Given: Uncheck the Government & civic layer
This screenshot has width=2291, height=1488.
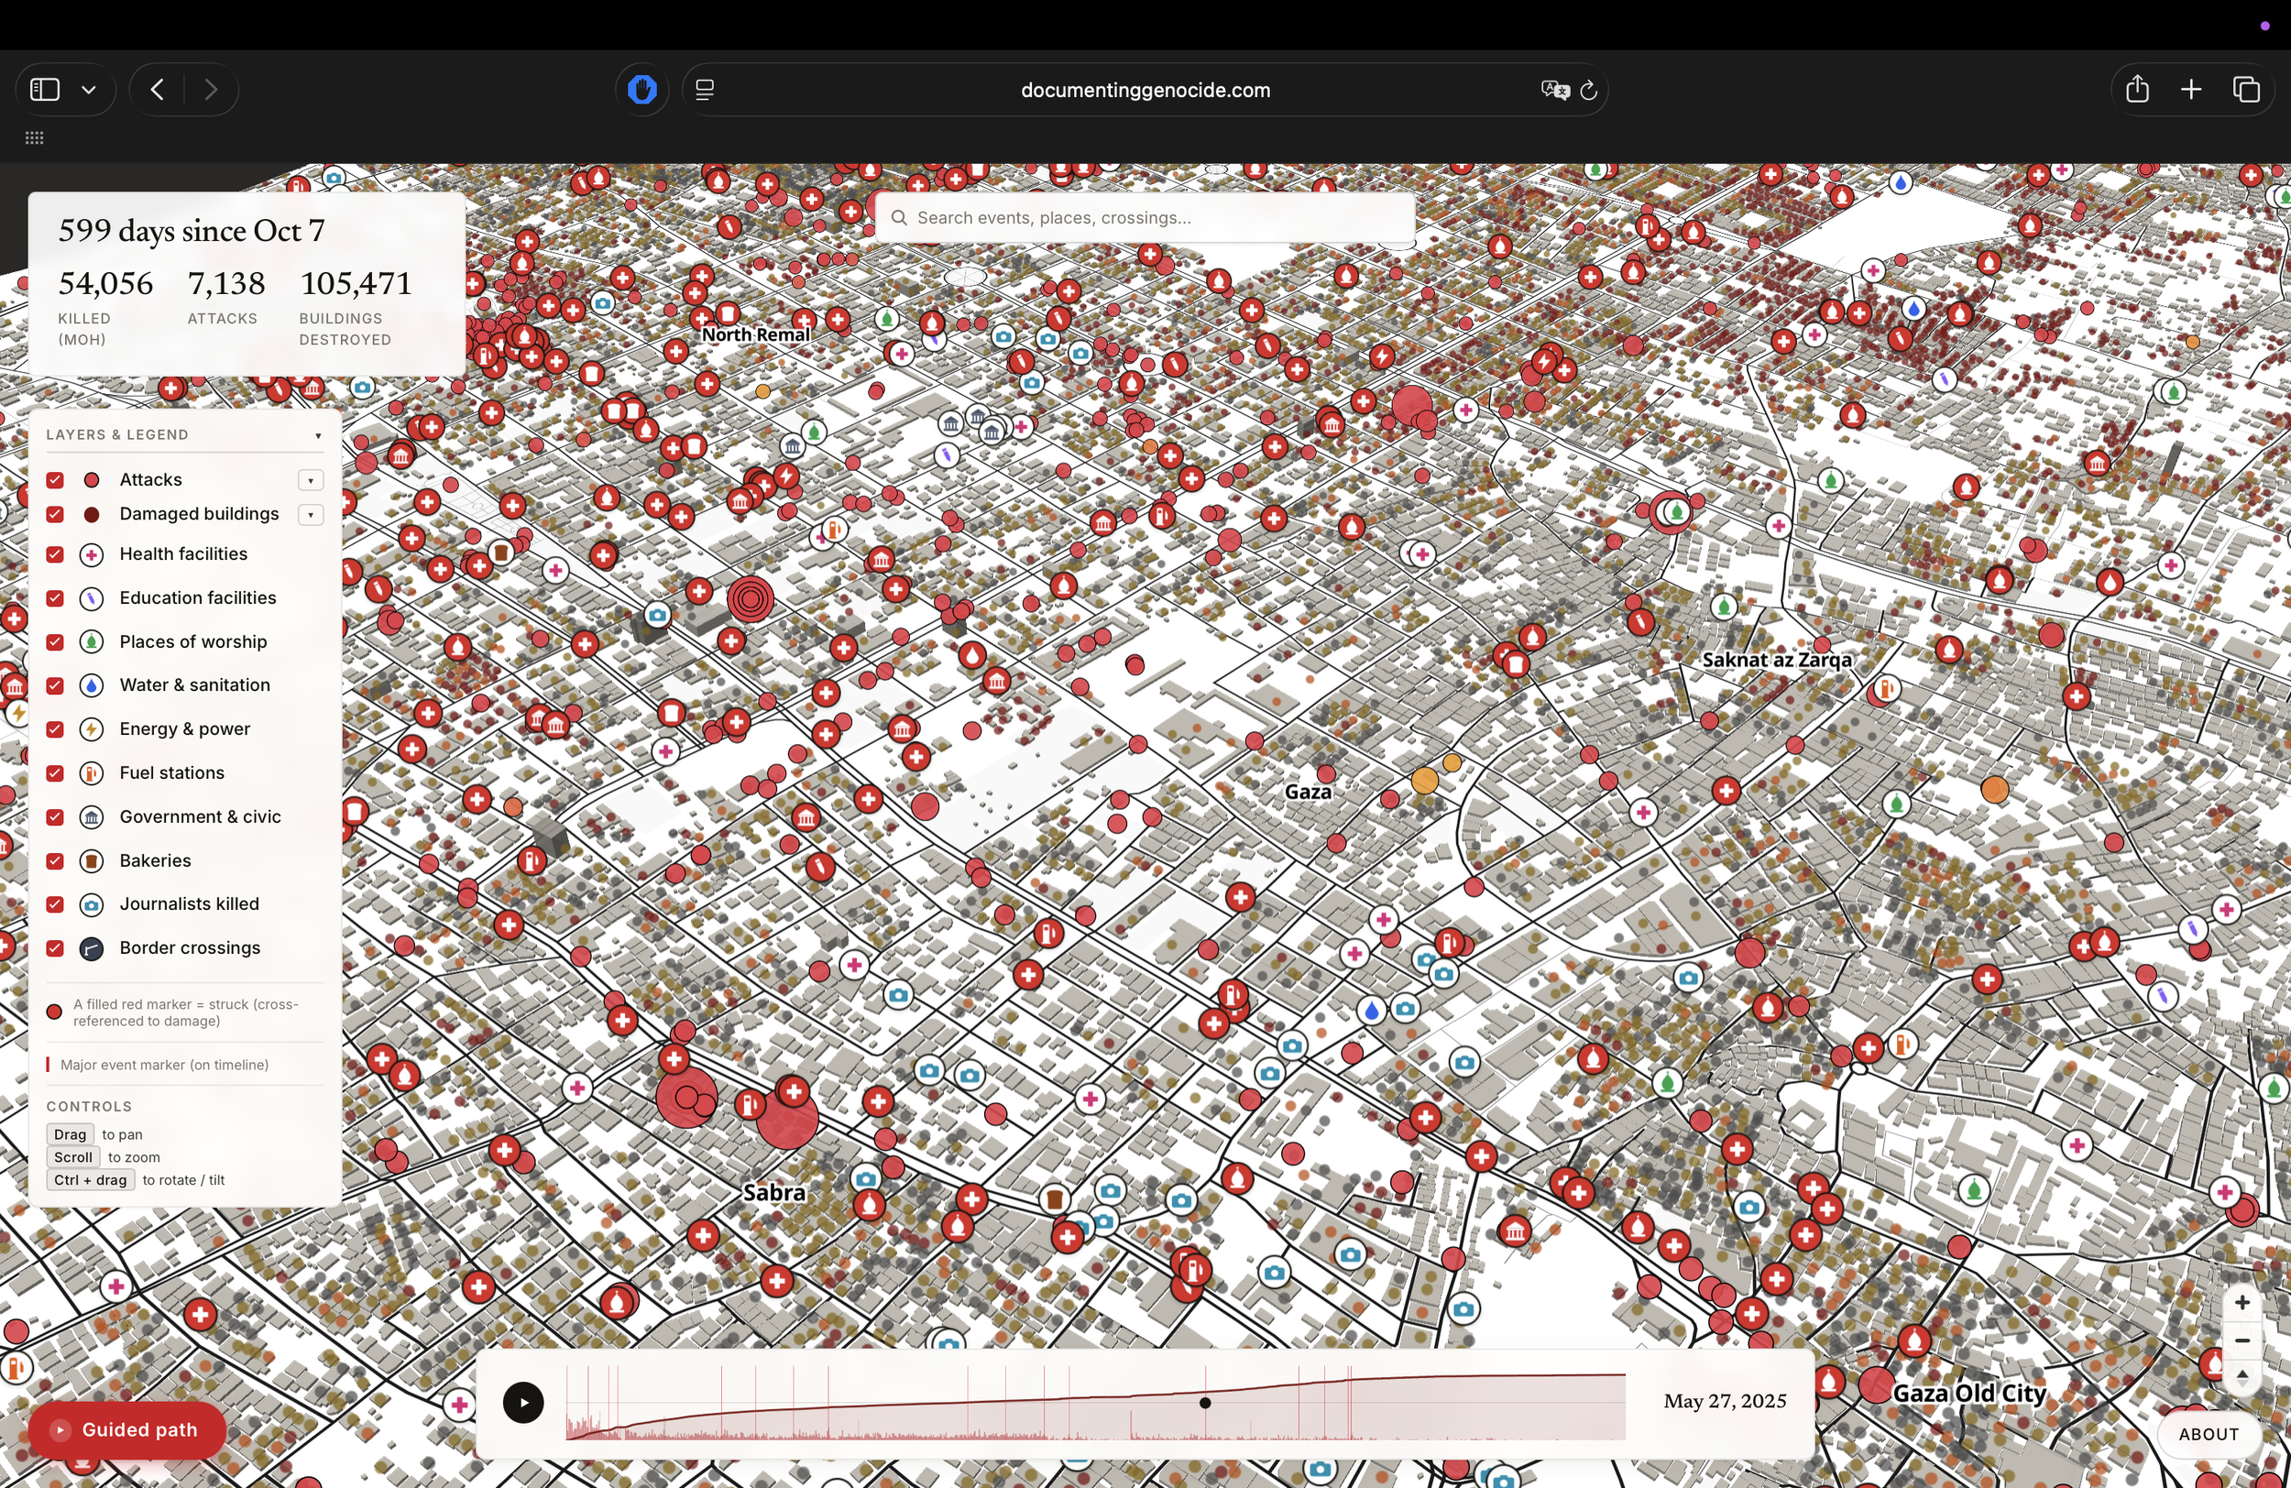Looking at the screenshot, I should (x=55, y=817).
